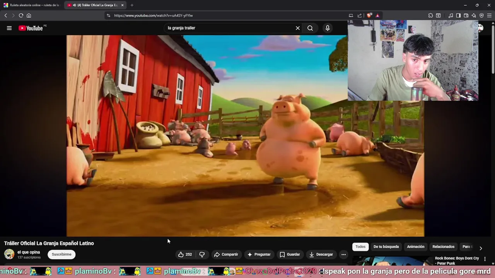Screen dimensions: 495x278
Task: Select the Relacionados filter chip
Action: pyautogui.click(x=443, y=247)
